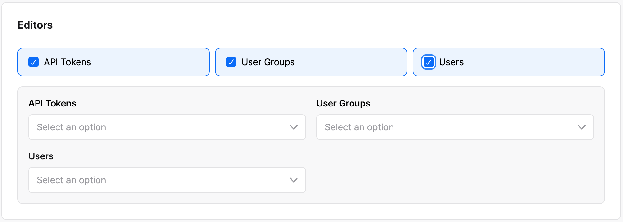The width and height of the screenshot is (623, 222).
Task: Click the User Groups dropdown chevron arrow
Action: pyautogui.click(x=582, y=127)
